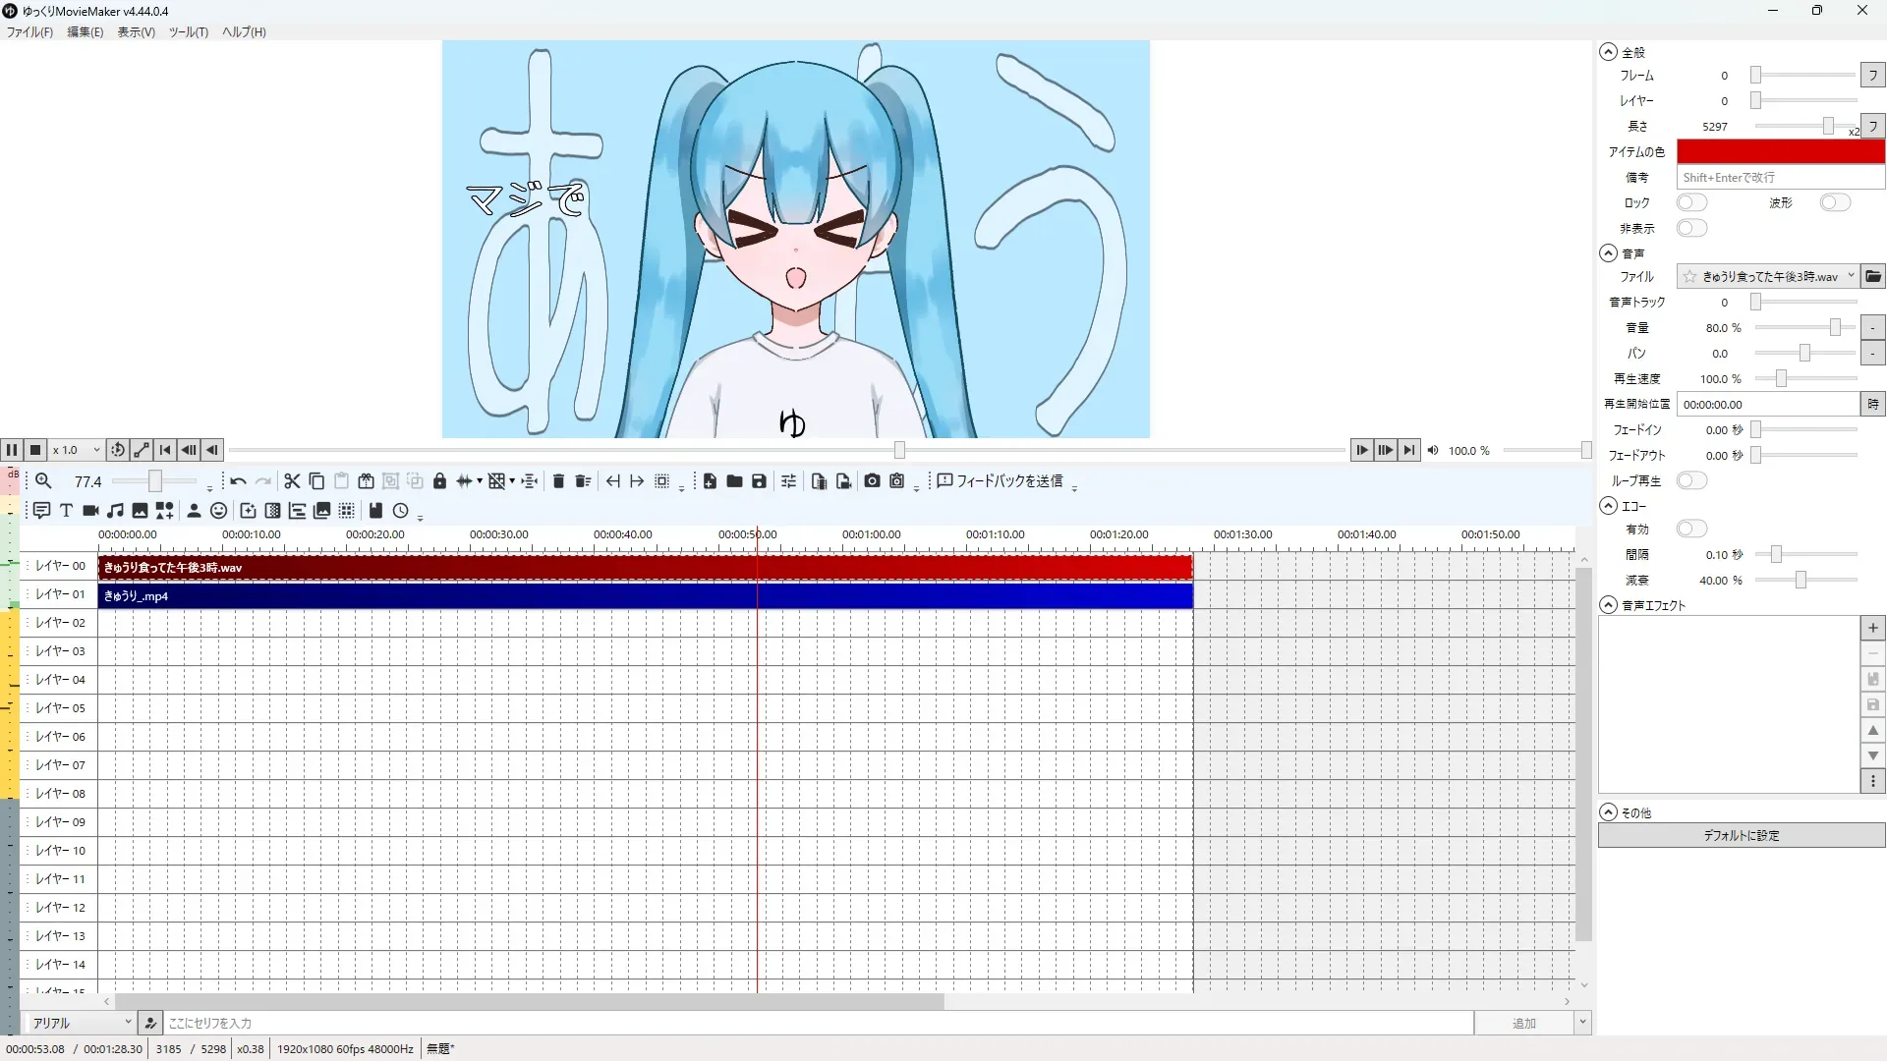Open the playback speed x1.0 dropdown
Image resolution: width=1887 pixels, height=1061 pixels.
[x=77, y=450]
